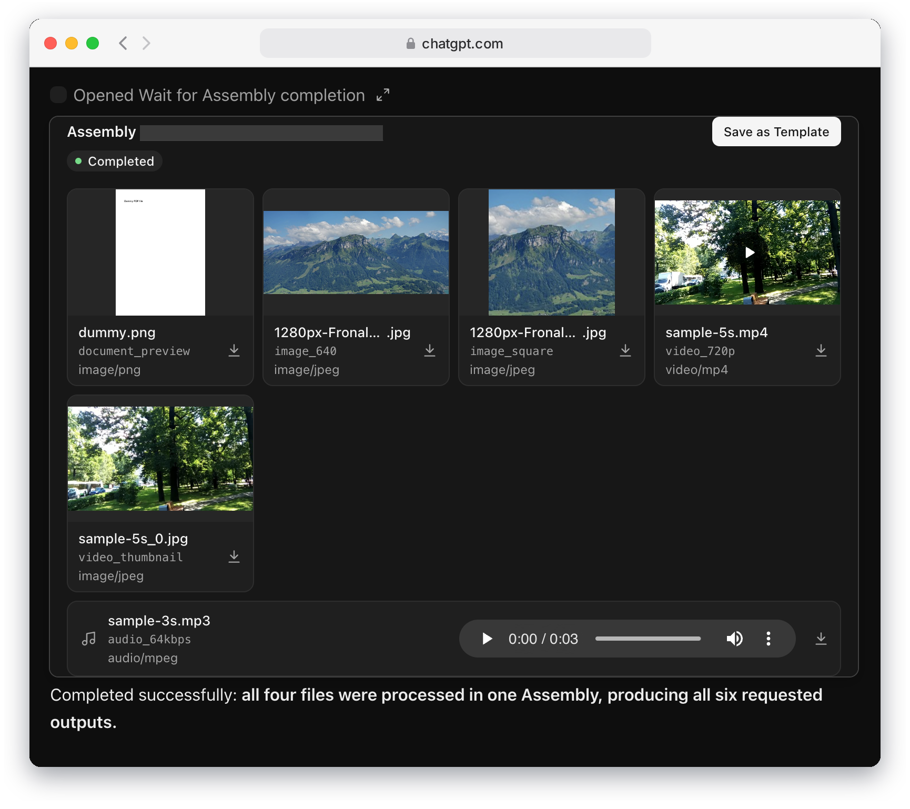The image size is (910, 809).
Task: Click the music note icon for sample-3s.mp3
Action: click(x=89, y=639)
